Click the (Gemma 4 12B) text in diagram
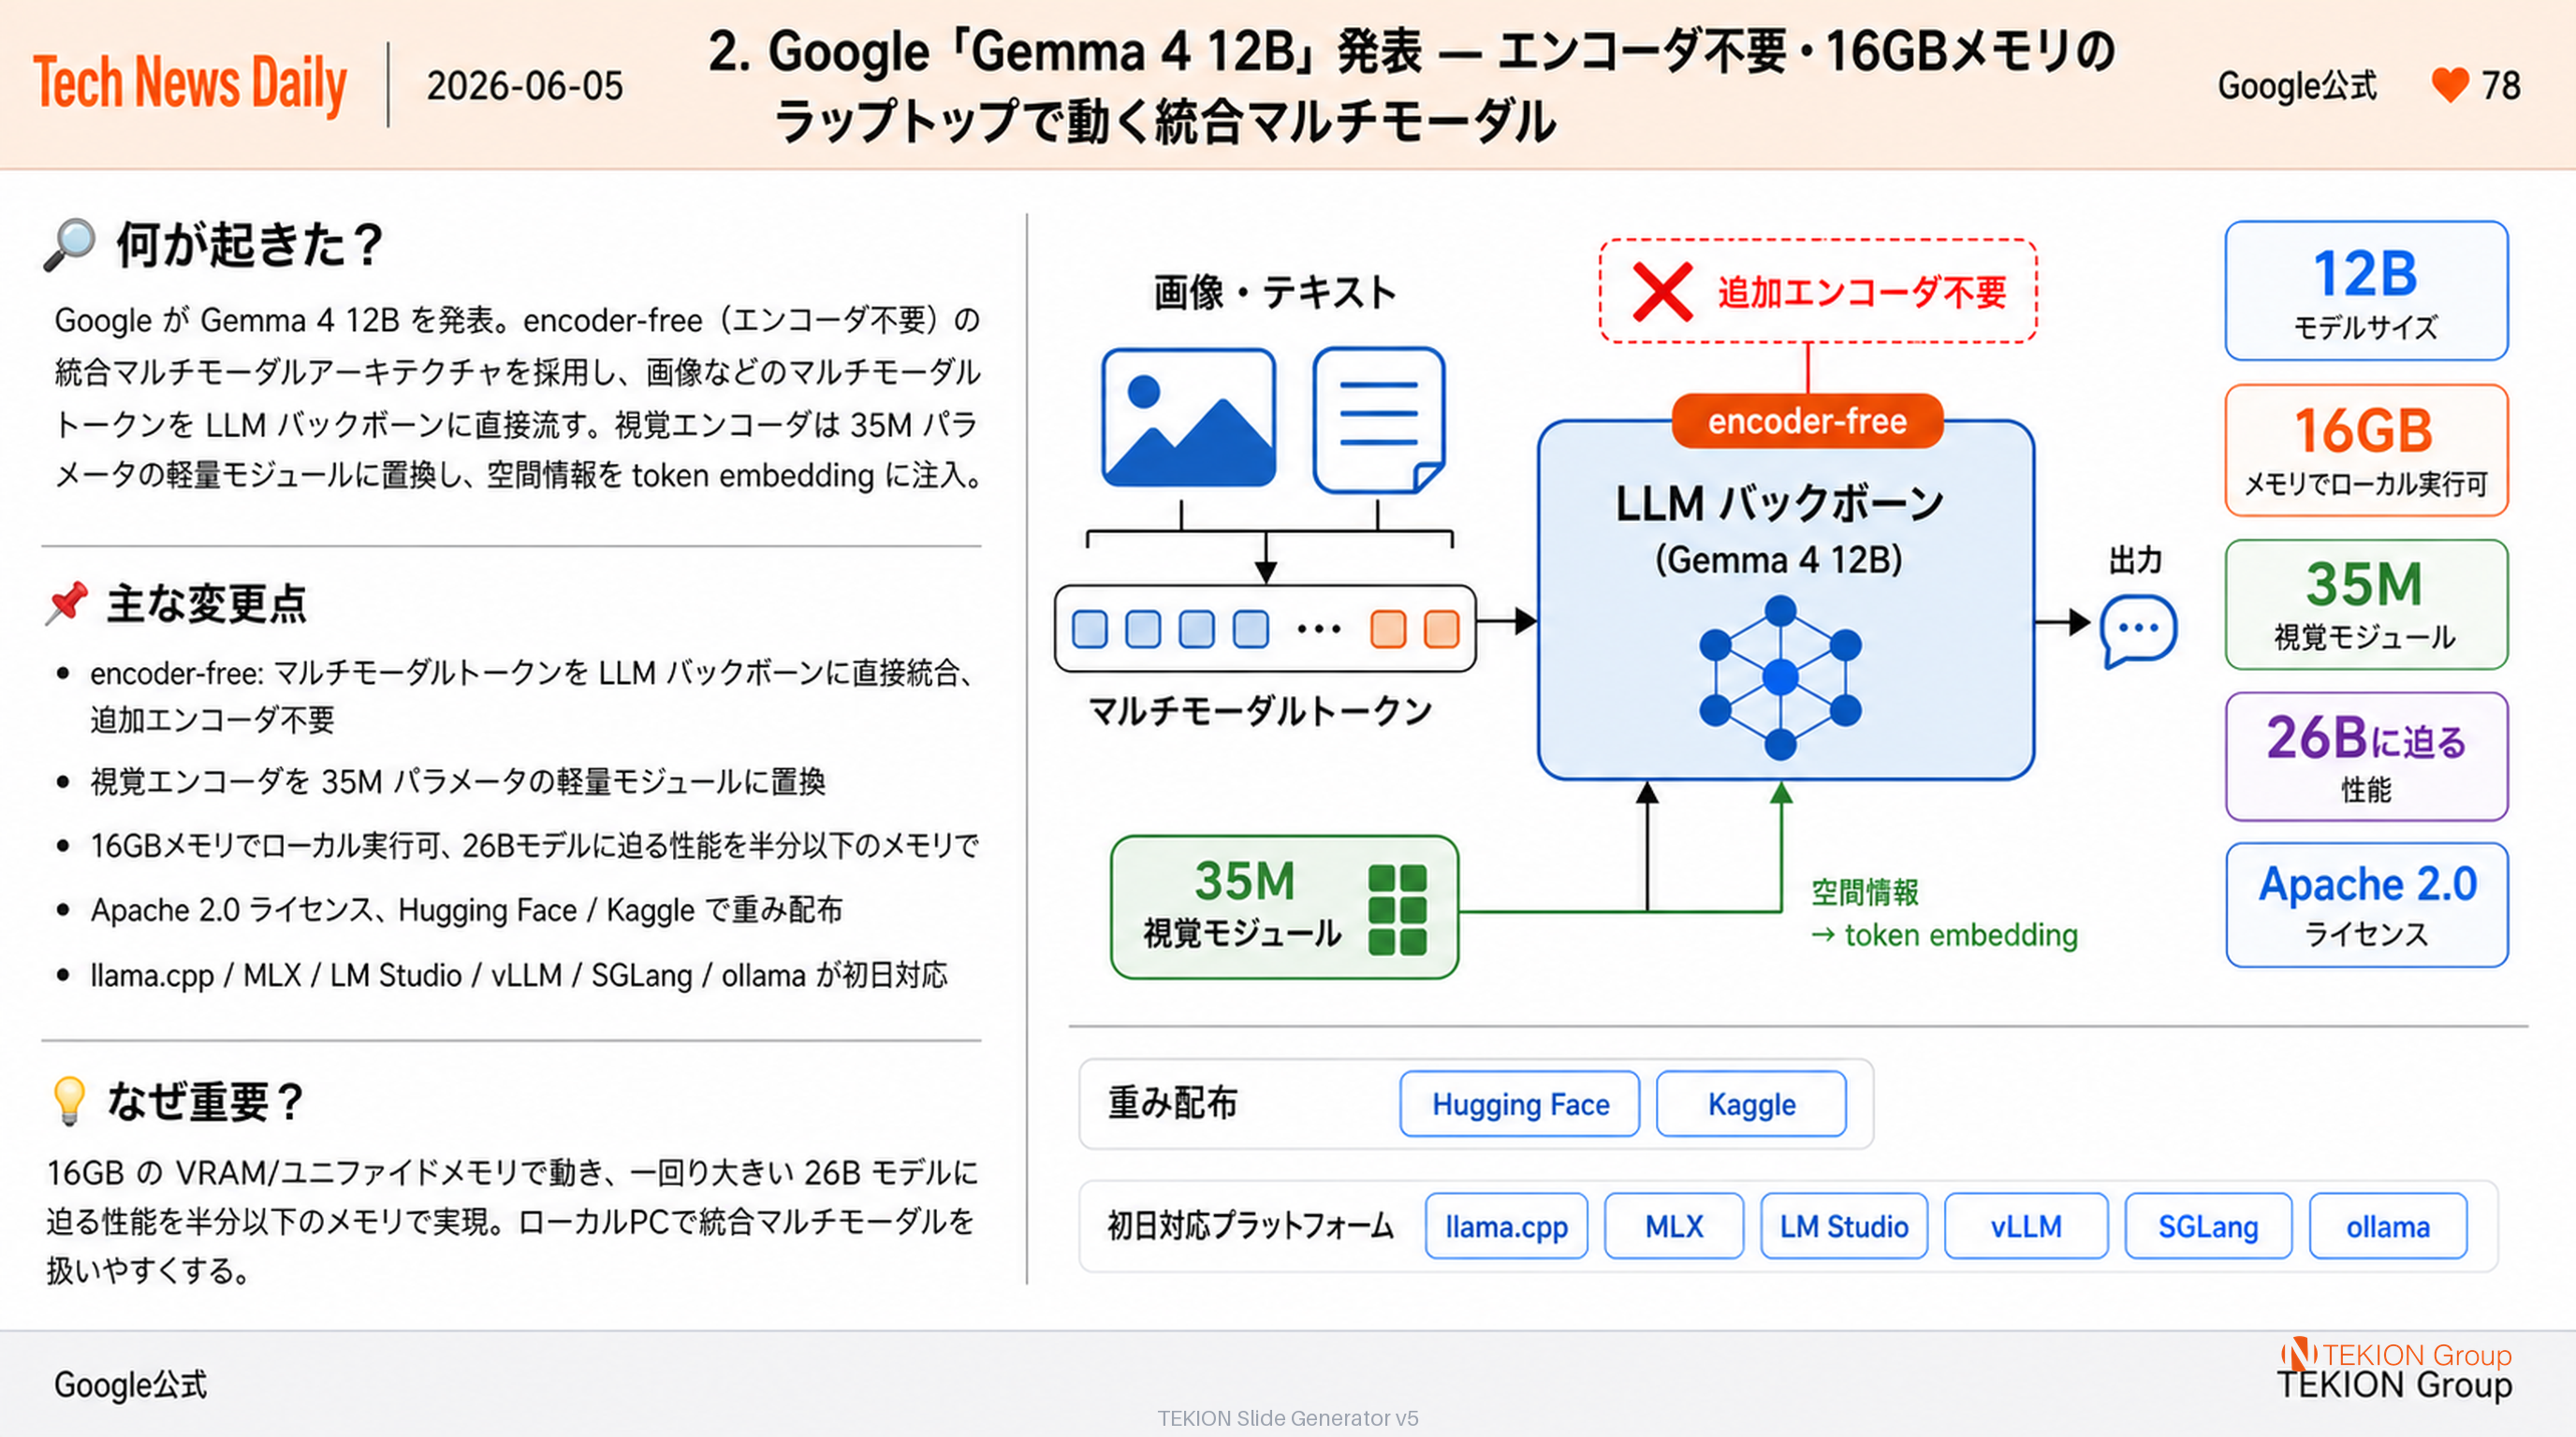The height and width of the screenshot is (1437, 2576). (x=1779, y=559)
